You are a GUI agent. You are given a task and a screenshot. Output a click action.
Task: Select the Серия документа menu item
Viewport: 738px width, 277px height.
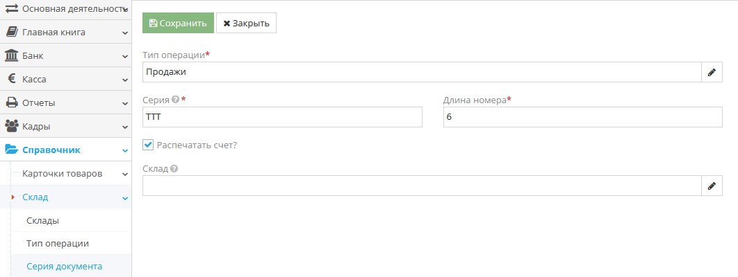pyautogui.click(x=64, y=267)
